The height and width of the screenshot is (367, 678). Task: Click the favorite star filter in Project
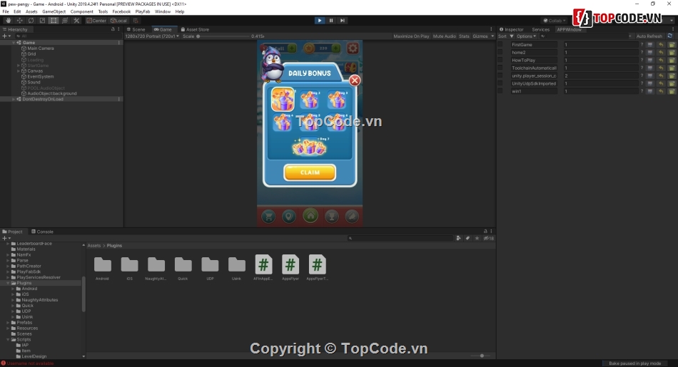[477, 238]
